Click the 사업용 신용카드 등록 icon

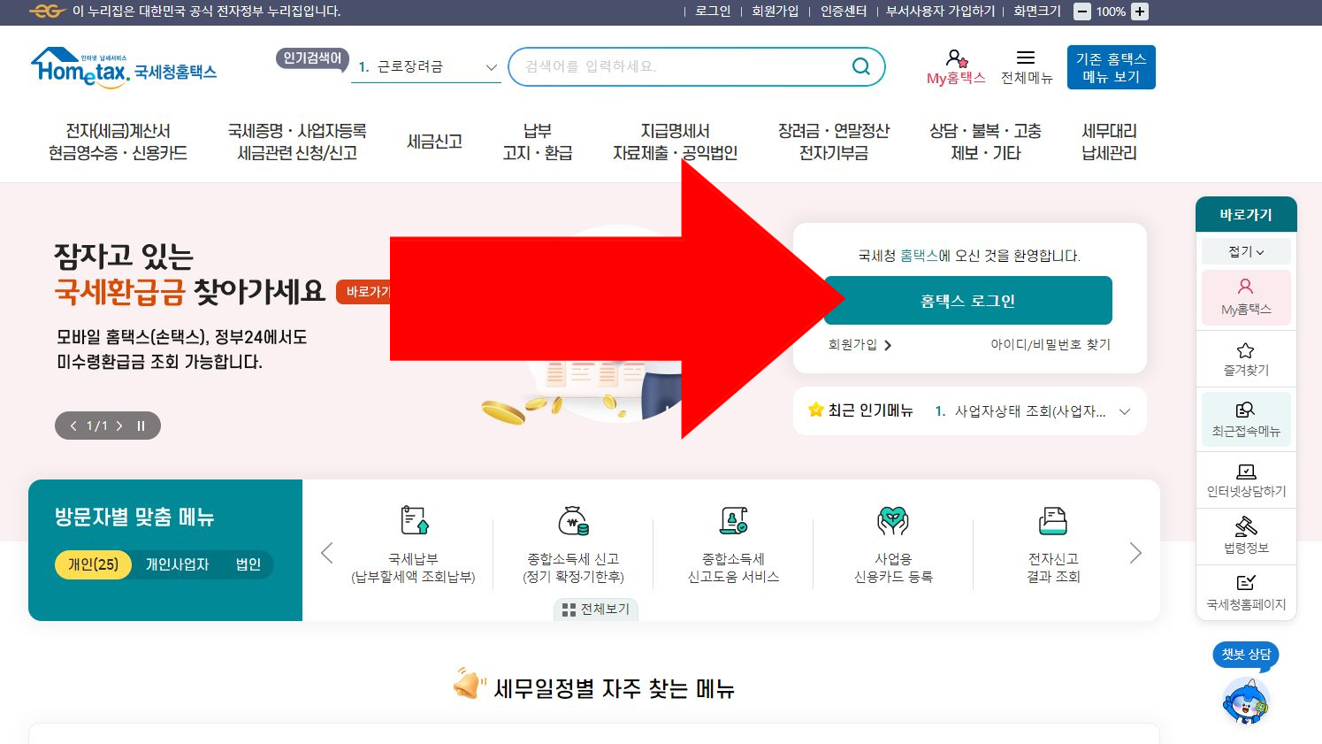(892, 521)
